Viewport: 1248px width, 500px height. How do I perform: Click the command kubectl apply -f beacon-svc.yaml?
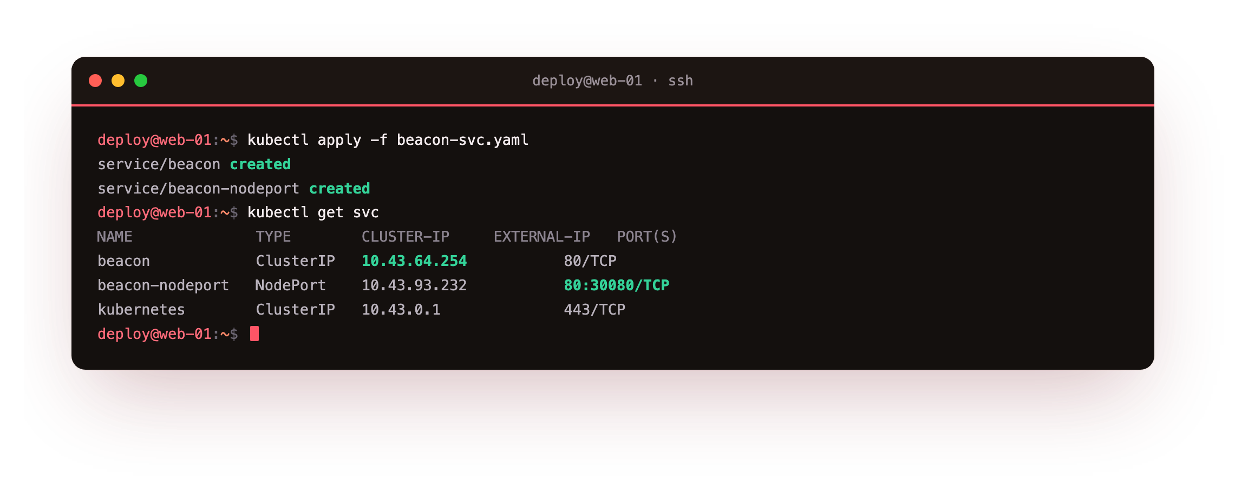pyautogui.click(x=388, y=140)
